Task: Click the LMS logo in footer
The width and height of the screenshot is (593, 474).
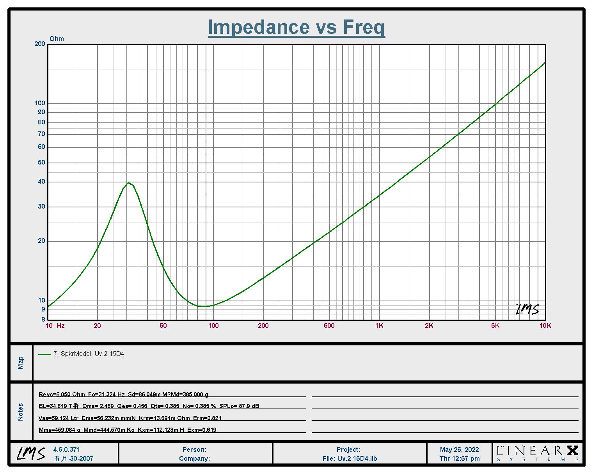Action: [x=31, y=453]
